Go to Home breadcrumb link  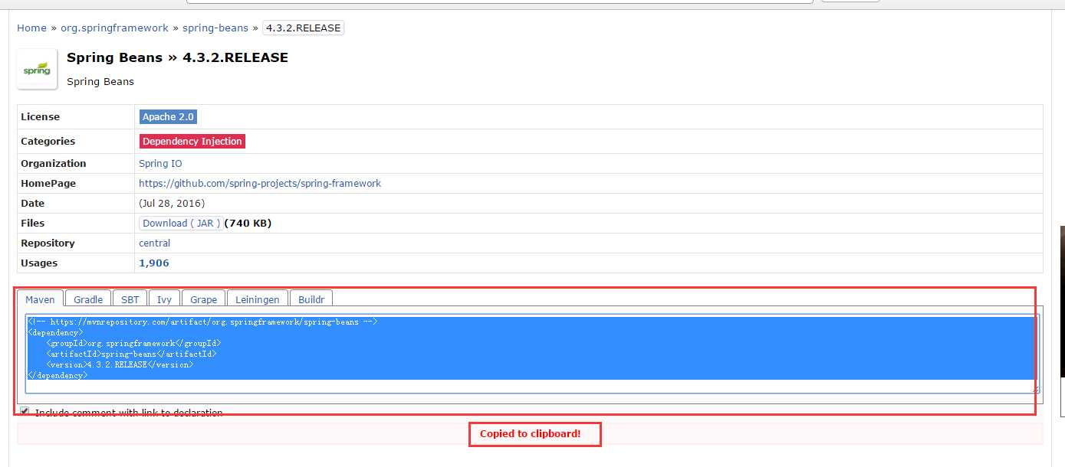click(x=31, y=28)
